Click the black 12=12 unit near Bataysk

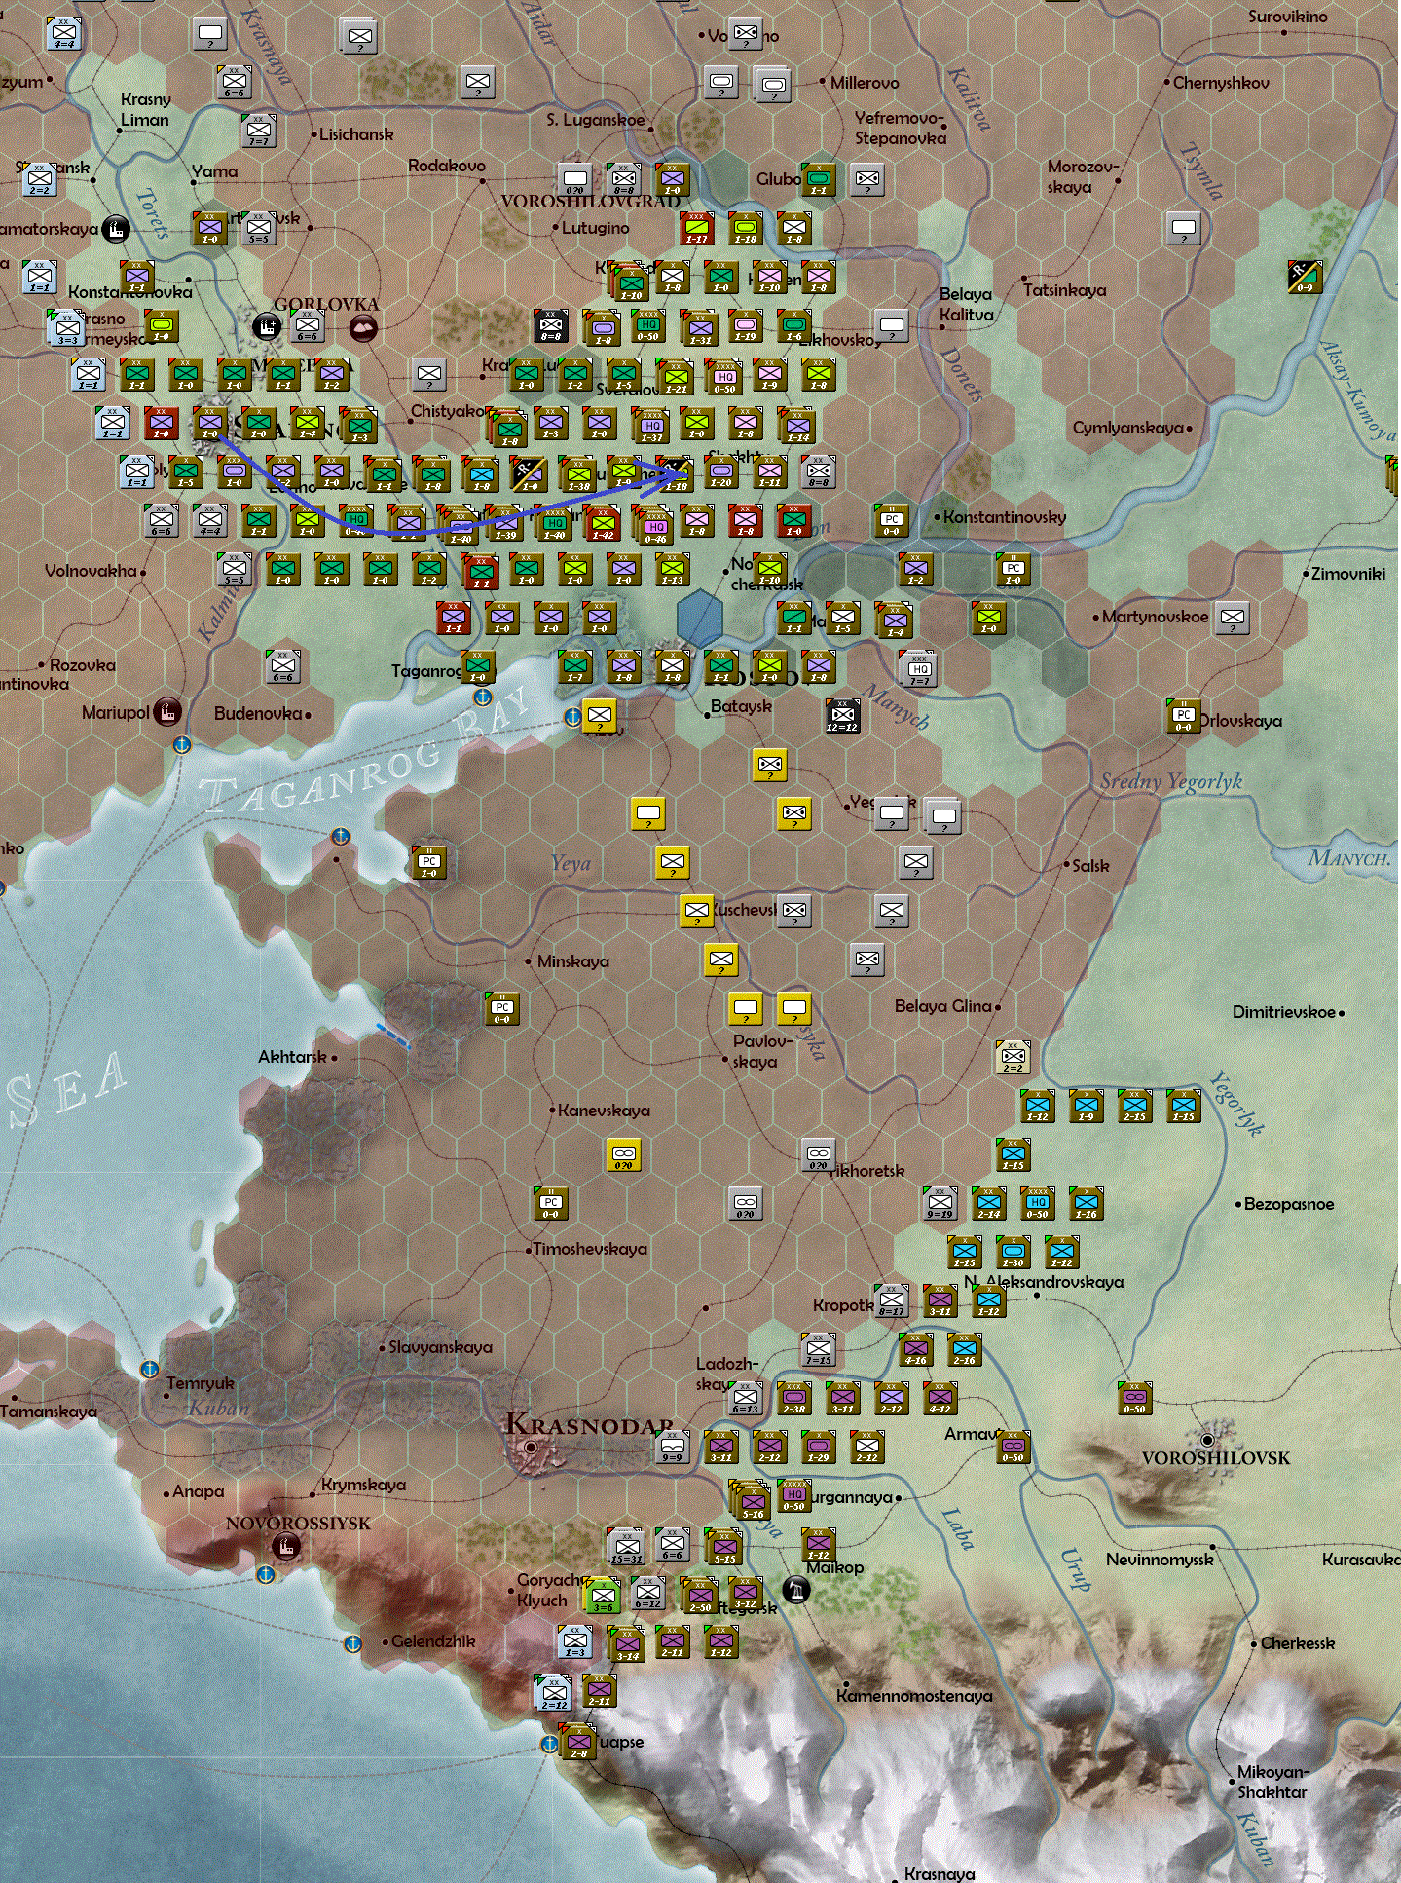[x=842, y=715]
